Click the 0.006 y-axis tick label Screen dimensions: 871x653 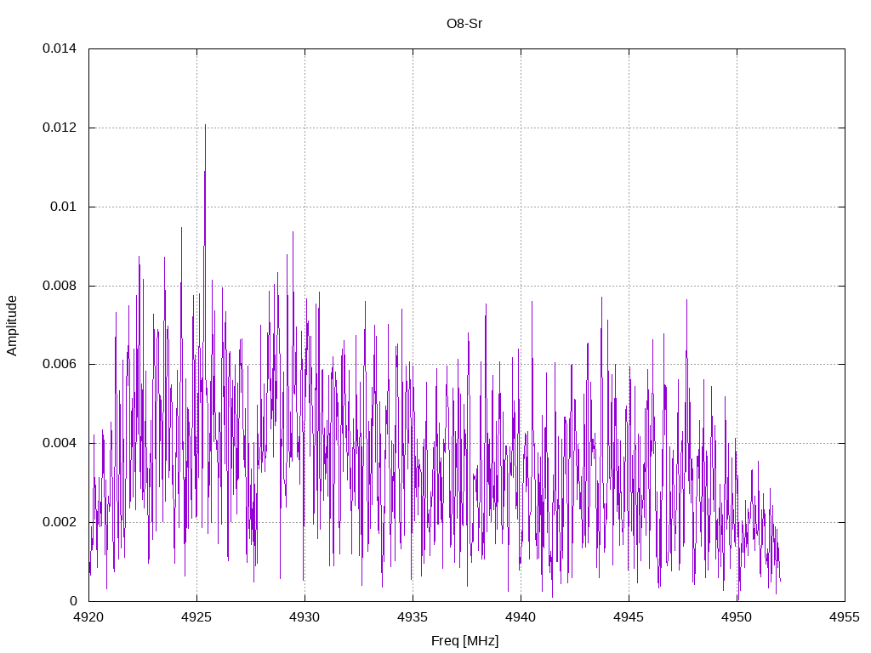point(60,364)
